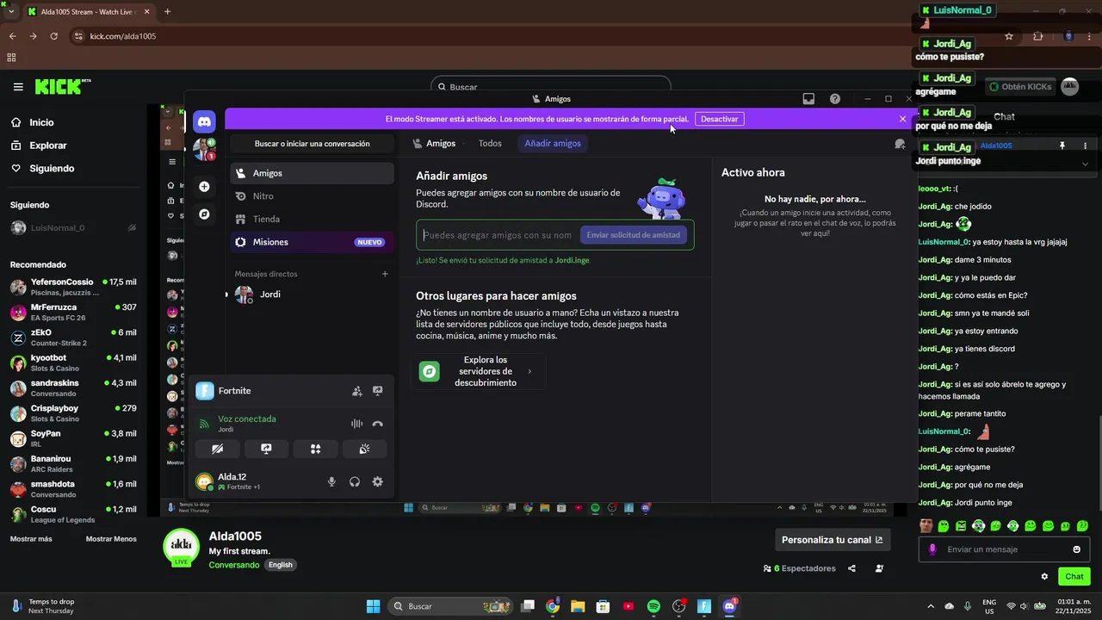
Task: Click Desactivar to turn off Streamer mode
Action: coord(719,119)
